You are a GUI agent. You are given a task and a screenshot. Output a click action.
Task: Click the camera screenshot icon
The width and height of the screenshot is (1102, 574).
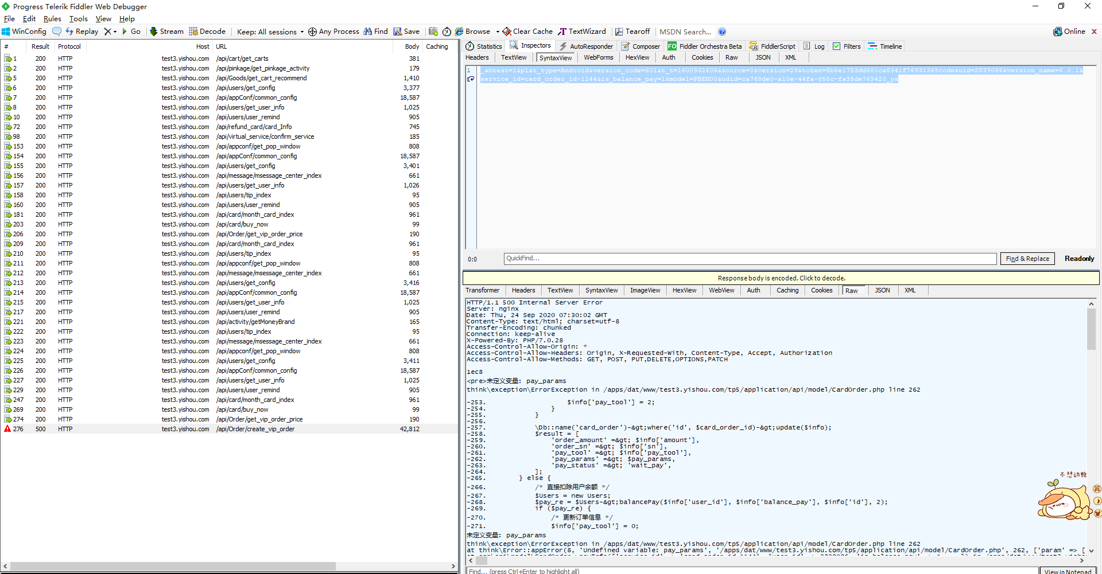433,32
